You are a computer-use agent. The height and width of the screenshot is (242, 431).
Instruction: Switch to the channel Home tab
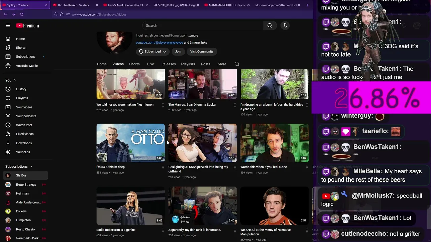[x=102, y=64]
